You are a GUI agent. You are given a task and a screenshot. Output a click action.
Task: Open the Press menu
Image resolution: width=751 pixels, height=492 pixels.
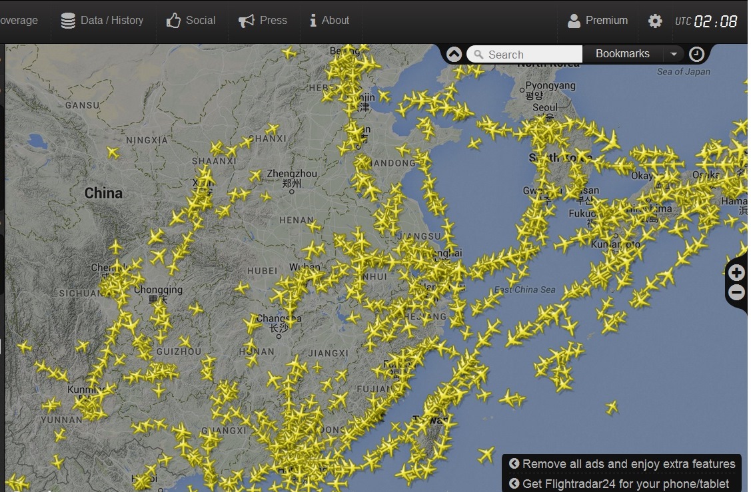click(263, 21)
